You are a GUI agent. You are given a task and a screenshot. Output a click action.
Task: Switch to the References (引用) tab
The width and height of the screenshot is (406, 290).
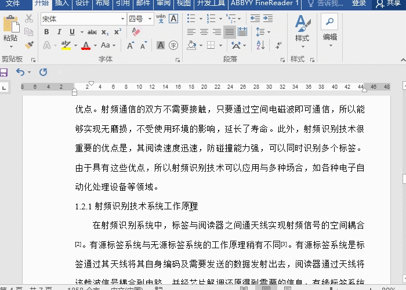tap(122, 3)
